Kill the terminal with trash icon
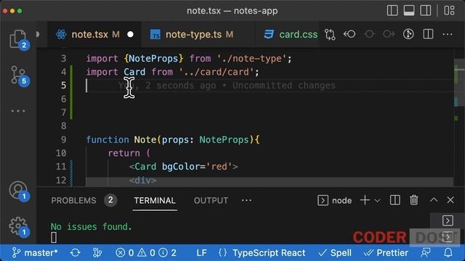Viewport: 465px width, 261px height. [413, 200]
